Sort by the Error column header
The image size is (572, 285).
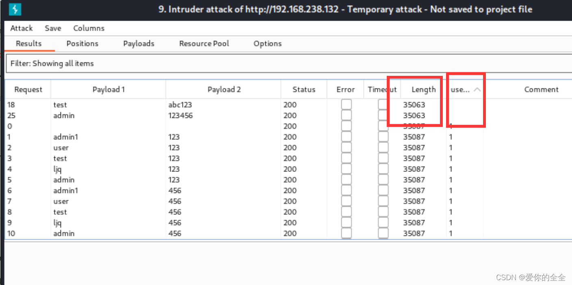pyautogui.click(x=346, y=90)
